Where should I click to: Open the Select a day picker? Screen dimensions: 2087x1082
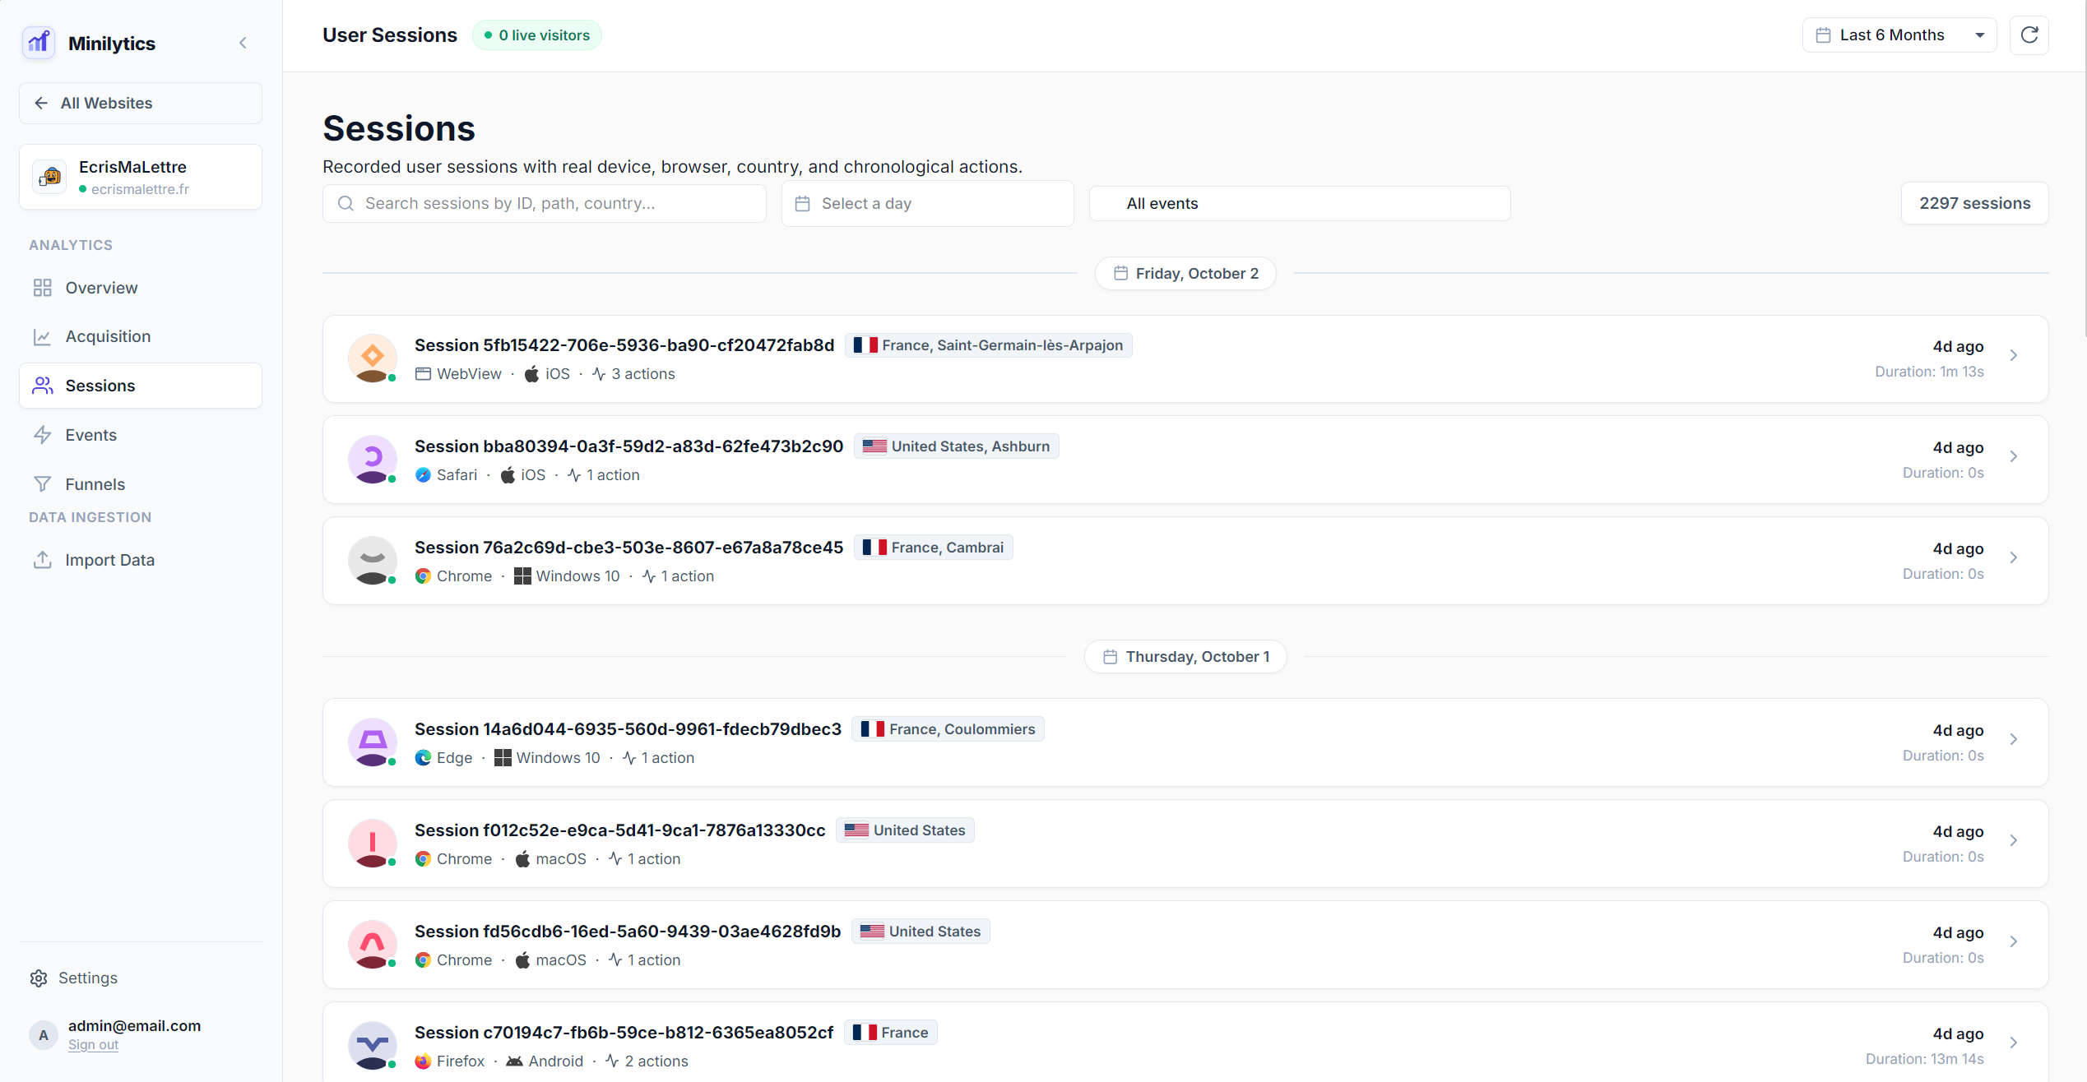tap(927, 203)
